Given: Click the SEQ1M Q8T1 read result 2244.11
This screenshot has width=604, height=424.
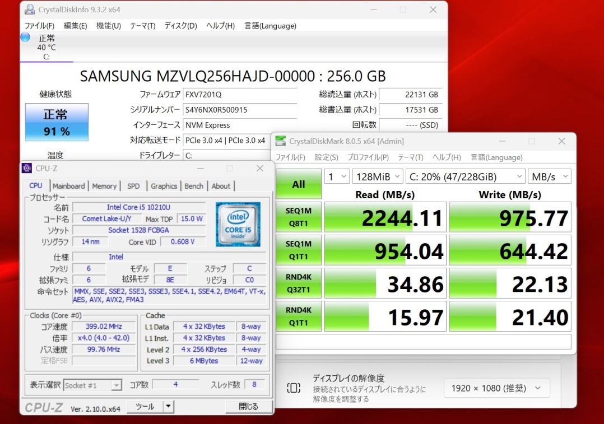Looking at the screenshot, I should 385,217.
